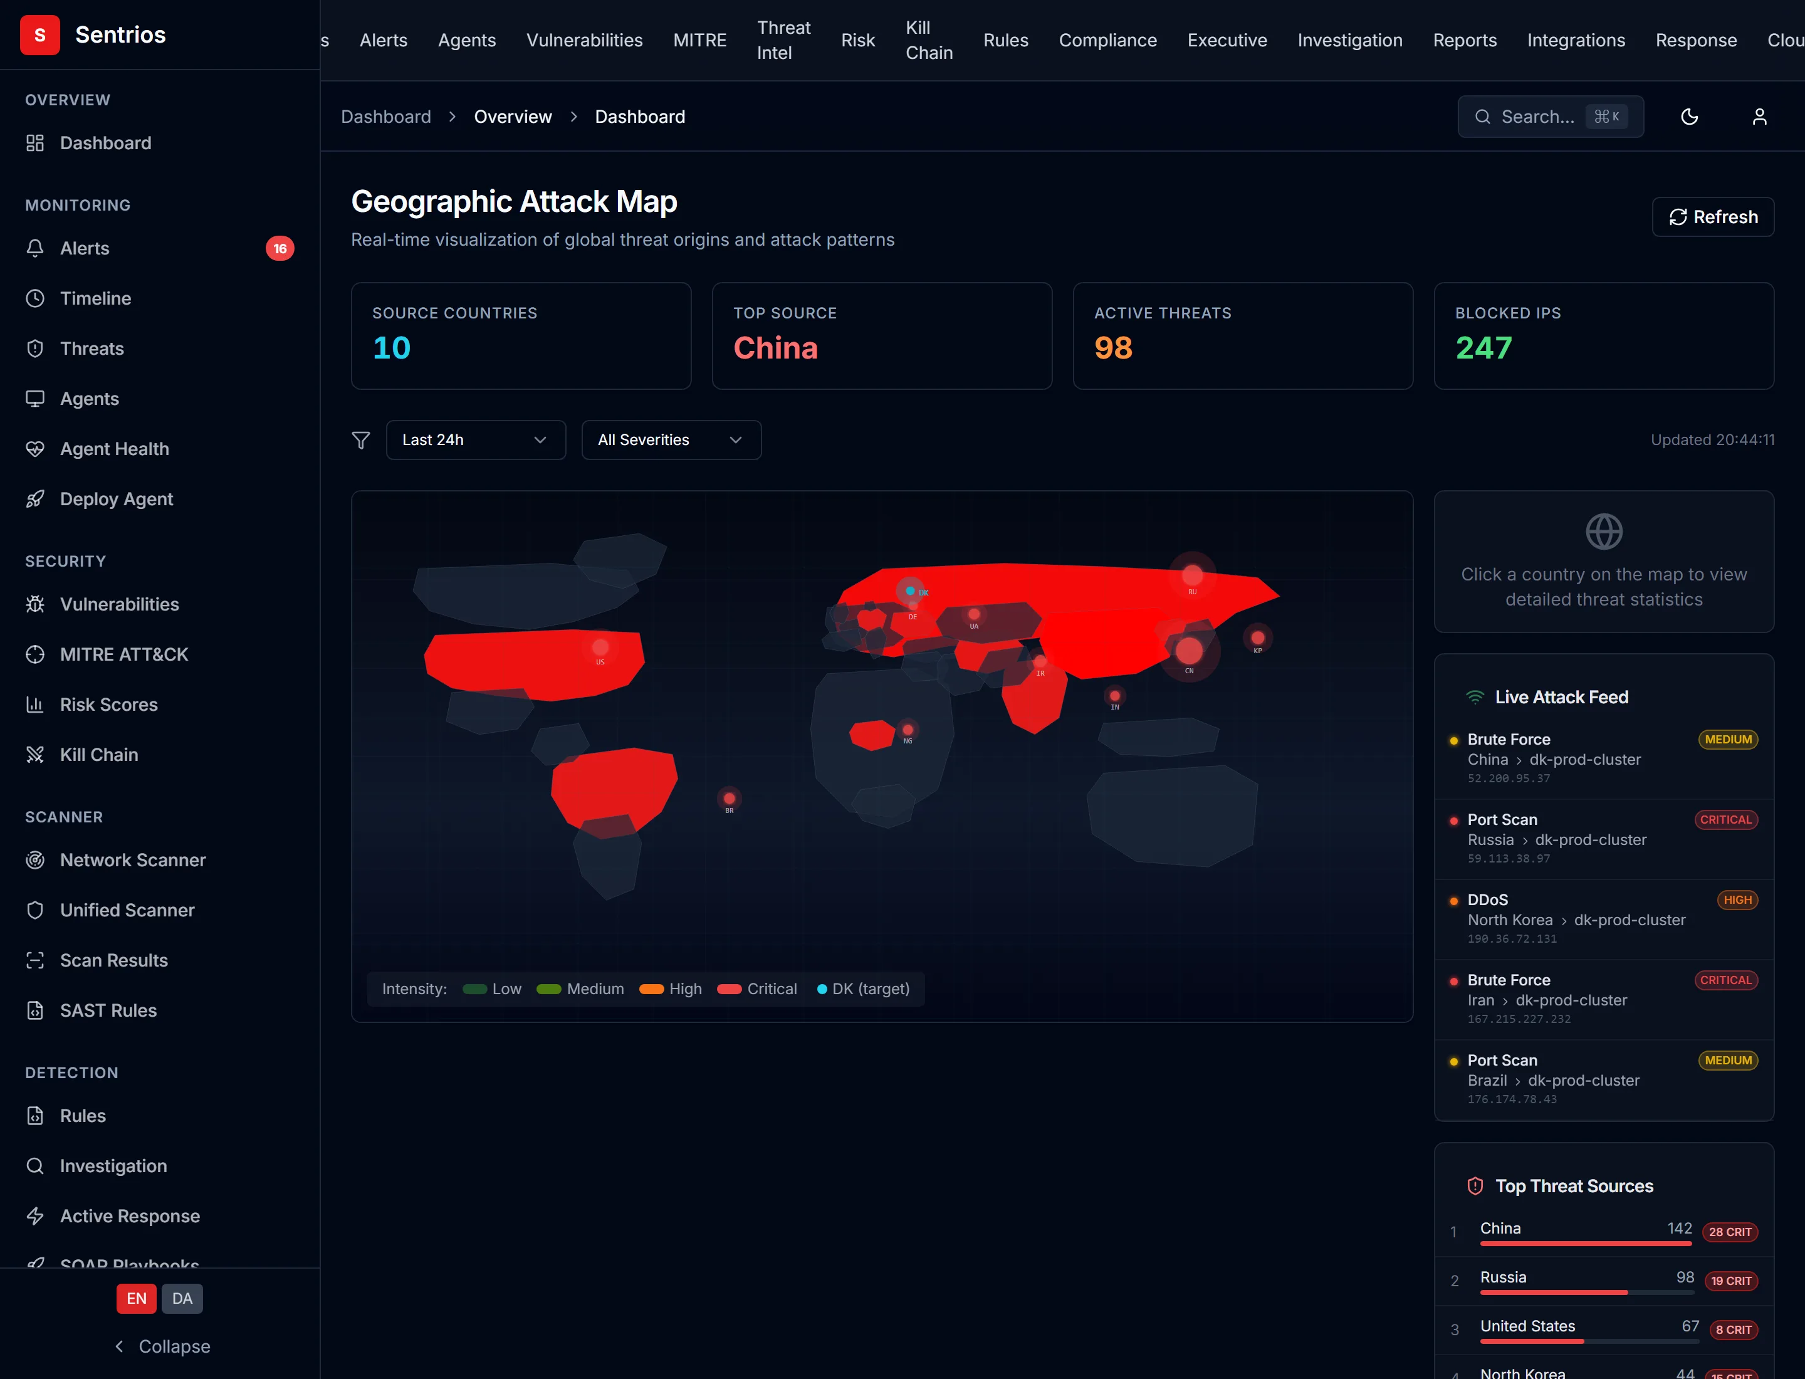Click the Critical intensity legend swatch
The height and width of the screenshot is (1379, 1805).
pos(729,989)
